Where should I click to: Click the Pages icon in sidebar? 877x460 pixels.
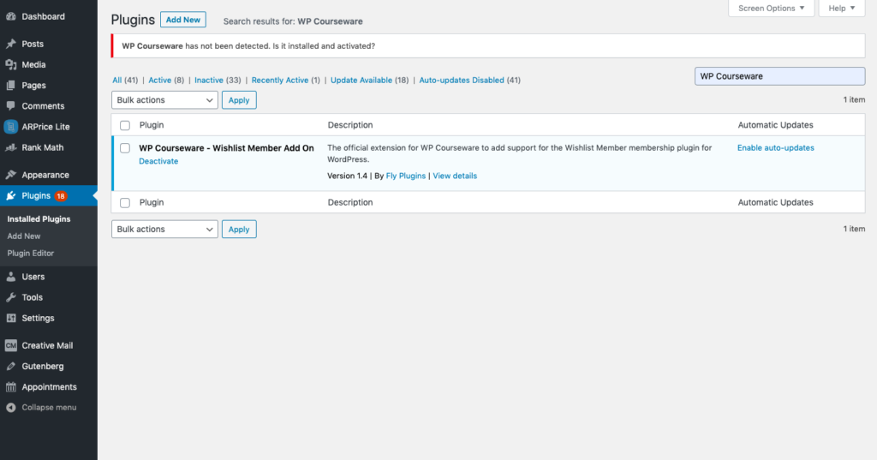click(x=10, y=85)
